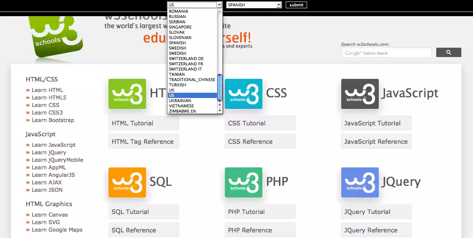Screen dimensions: 473x238
Task: Click the Learn jQueryMobile sidebar entry
Action: tap(57, 160)
